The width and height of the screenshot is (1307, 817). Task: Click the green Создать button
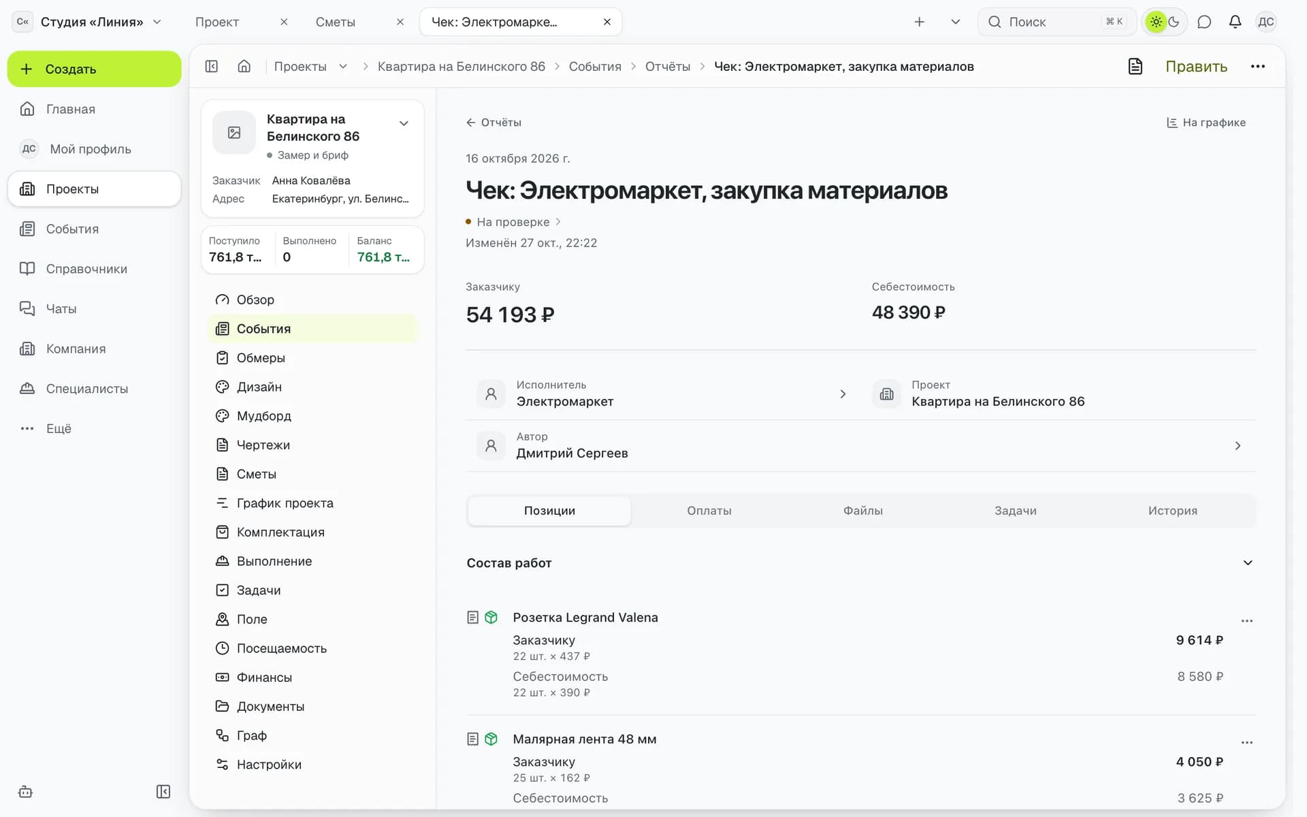pyautogui.click(x=94, y=69)
